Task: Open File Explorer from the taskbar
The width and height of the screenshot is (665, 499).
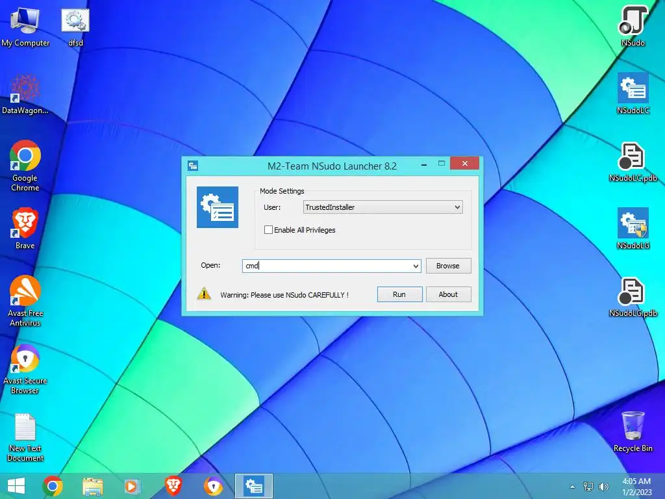Action: tap(93, 486)
